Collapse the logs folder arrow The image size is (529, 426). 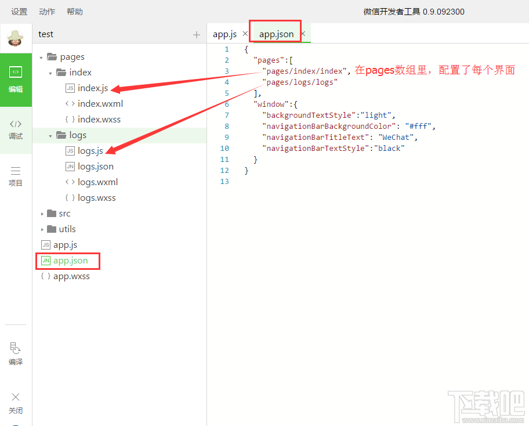pos(50,136)
